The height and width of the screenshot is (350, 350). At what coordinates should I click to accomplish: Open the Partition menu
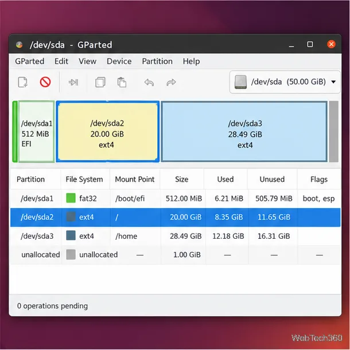pos(157,61)
